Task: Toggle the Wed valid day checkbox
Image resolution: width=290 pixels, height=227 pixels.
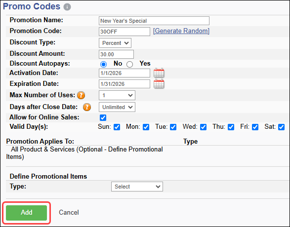Action: [x=203, y=127]
